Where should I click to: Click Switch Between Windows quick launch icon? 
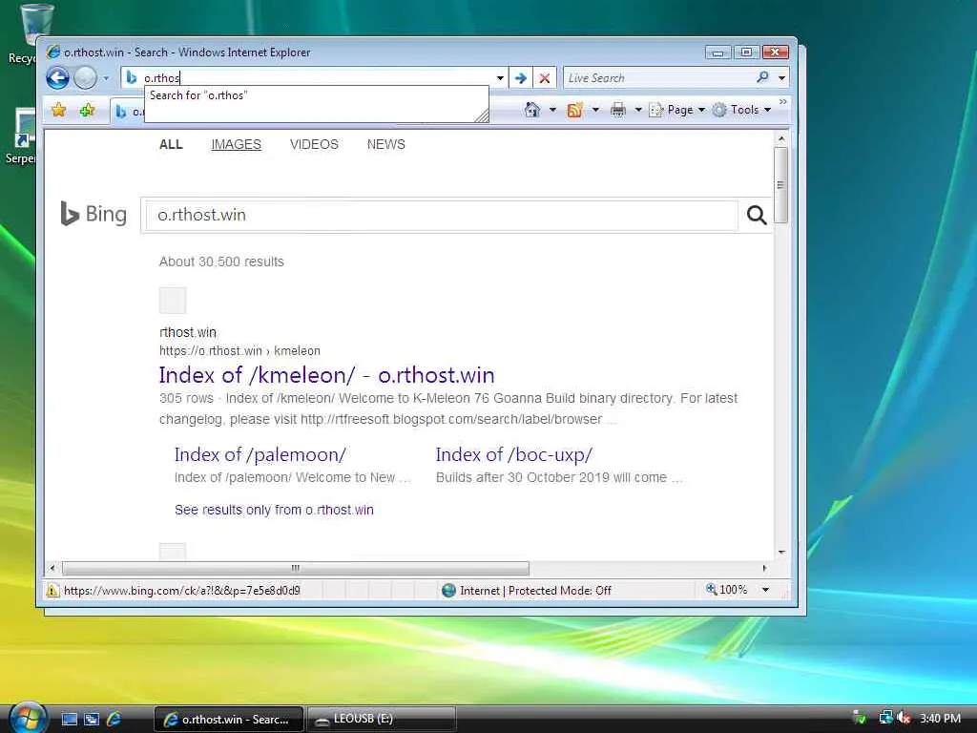92,720
